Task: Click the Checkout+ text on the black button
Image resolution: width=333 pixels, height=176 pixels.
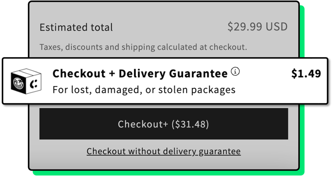Action: pos(143,124)
